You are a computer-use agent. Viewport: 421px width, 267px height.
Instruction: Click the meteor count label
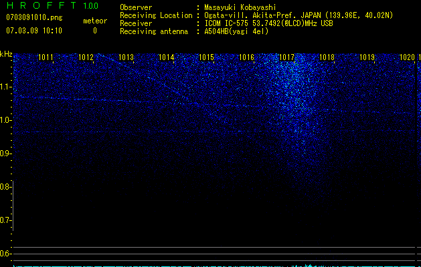coord(95,21)
